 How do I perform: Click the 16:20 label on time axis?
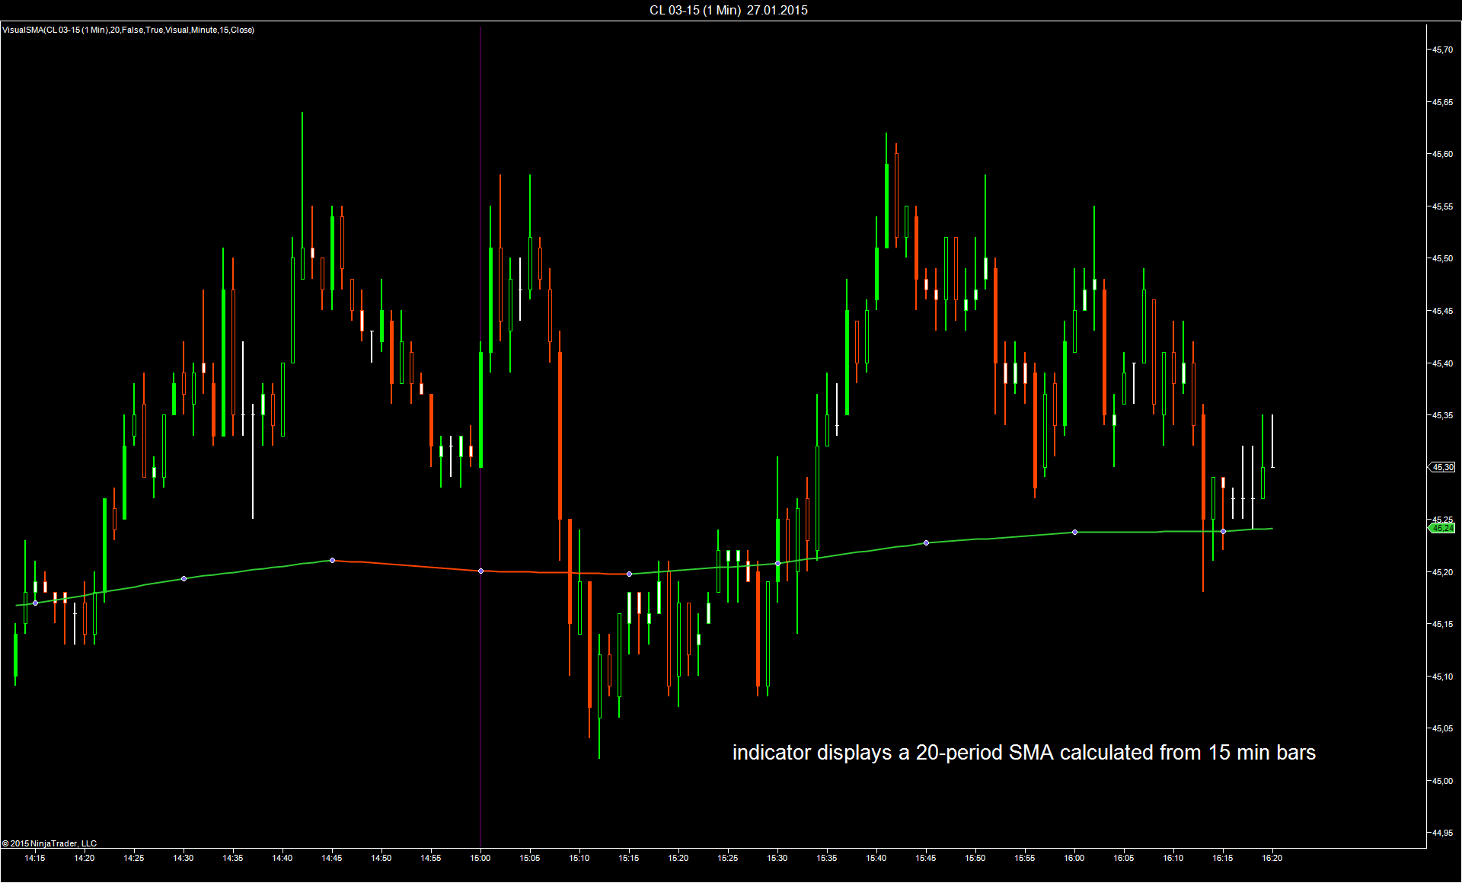click(x=1272, y=858)
